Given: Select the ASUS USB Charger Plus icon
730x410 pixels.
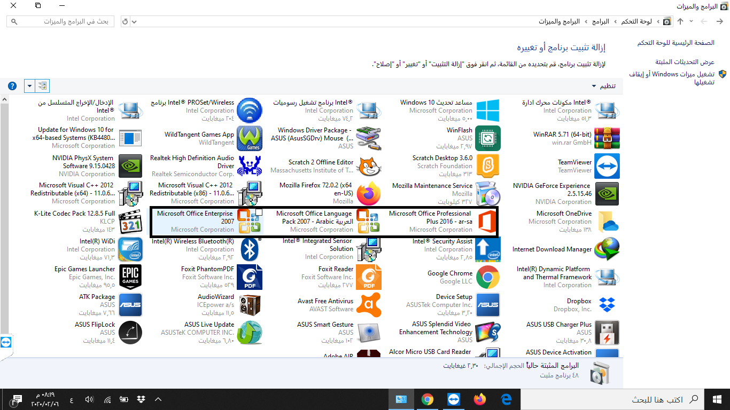Looking at the screenshot, I should point(607,333).
